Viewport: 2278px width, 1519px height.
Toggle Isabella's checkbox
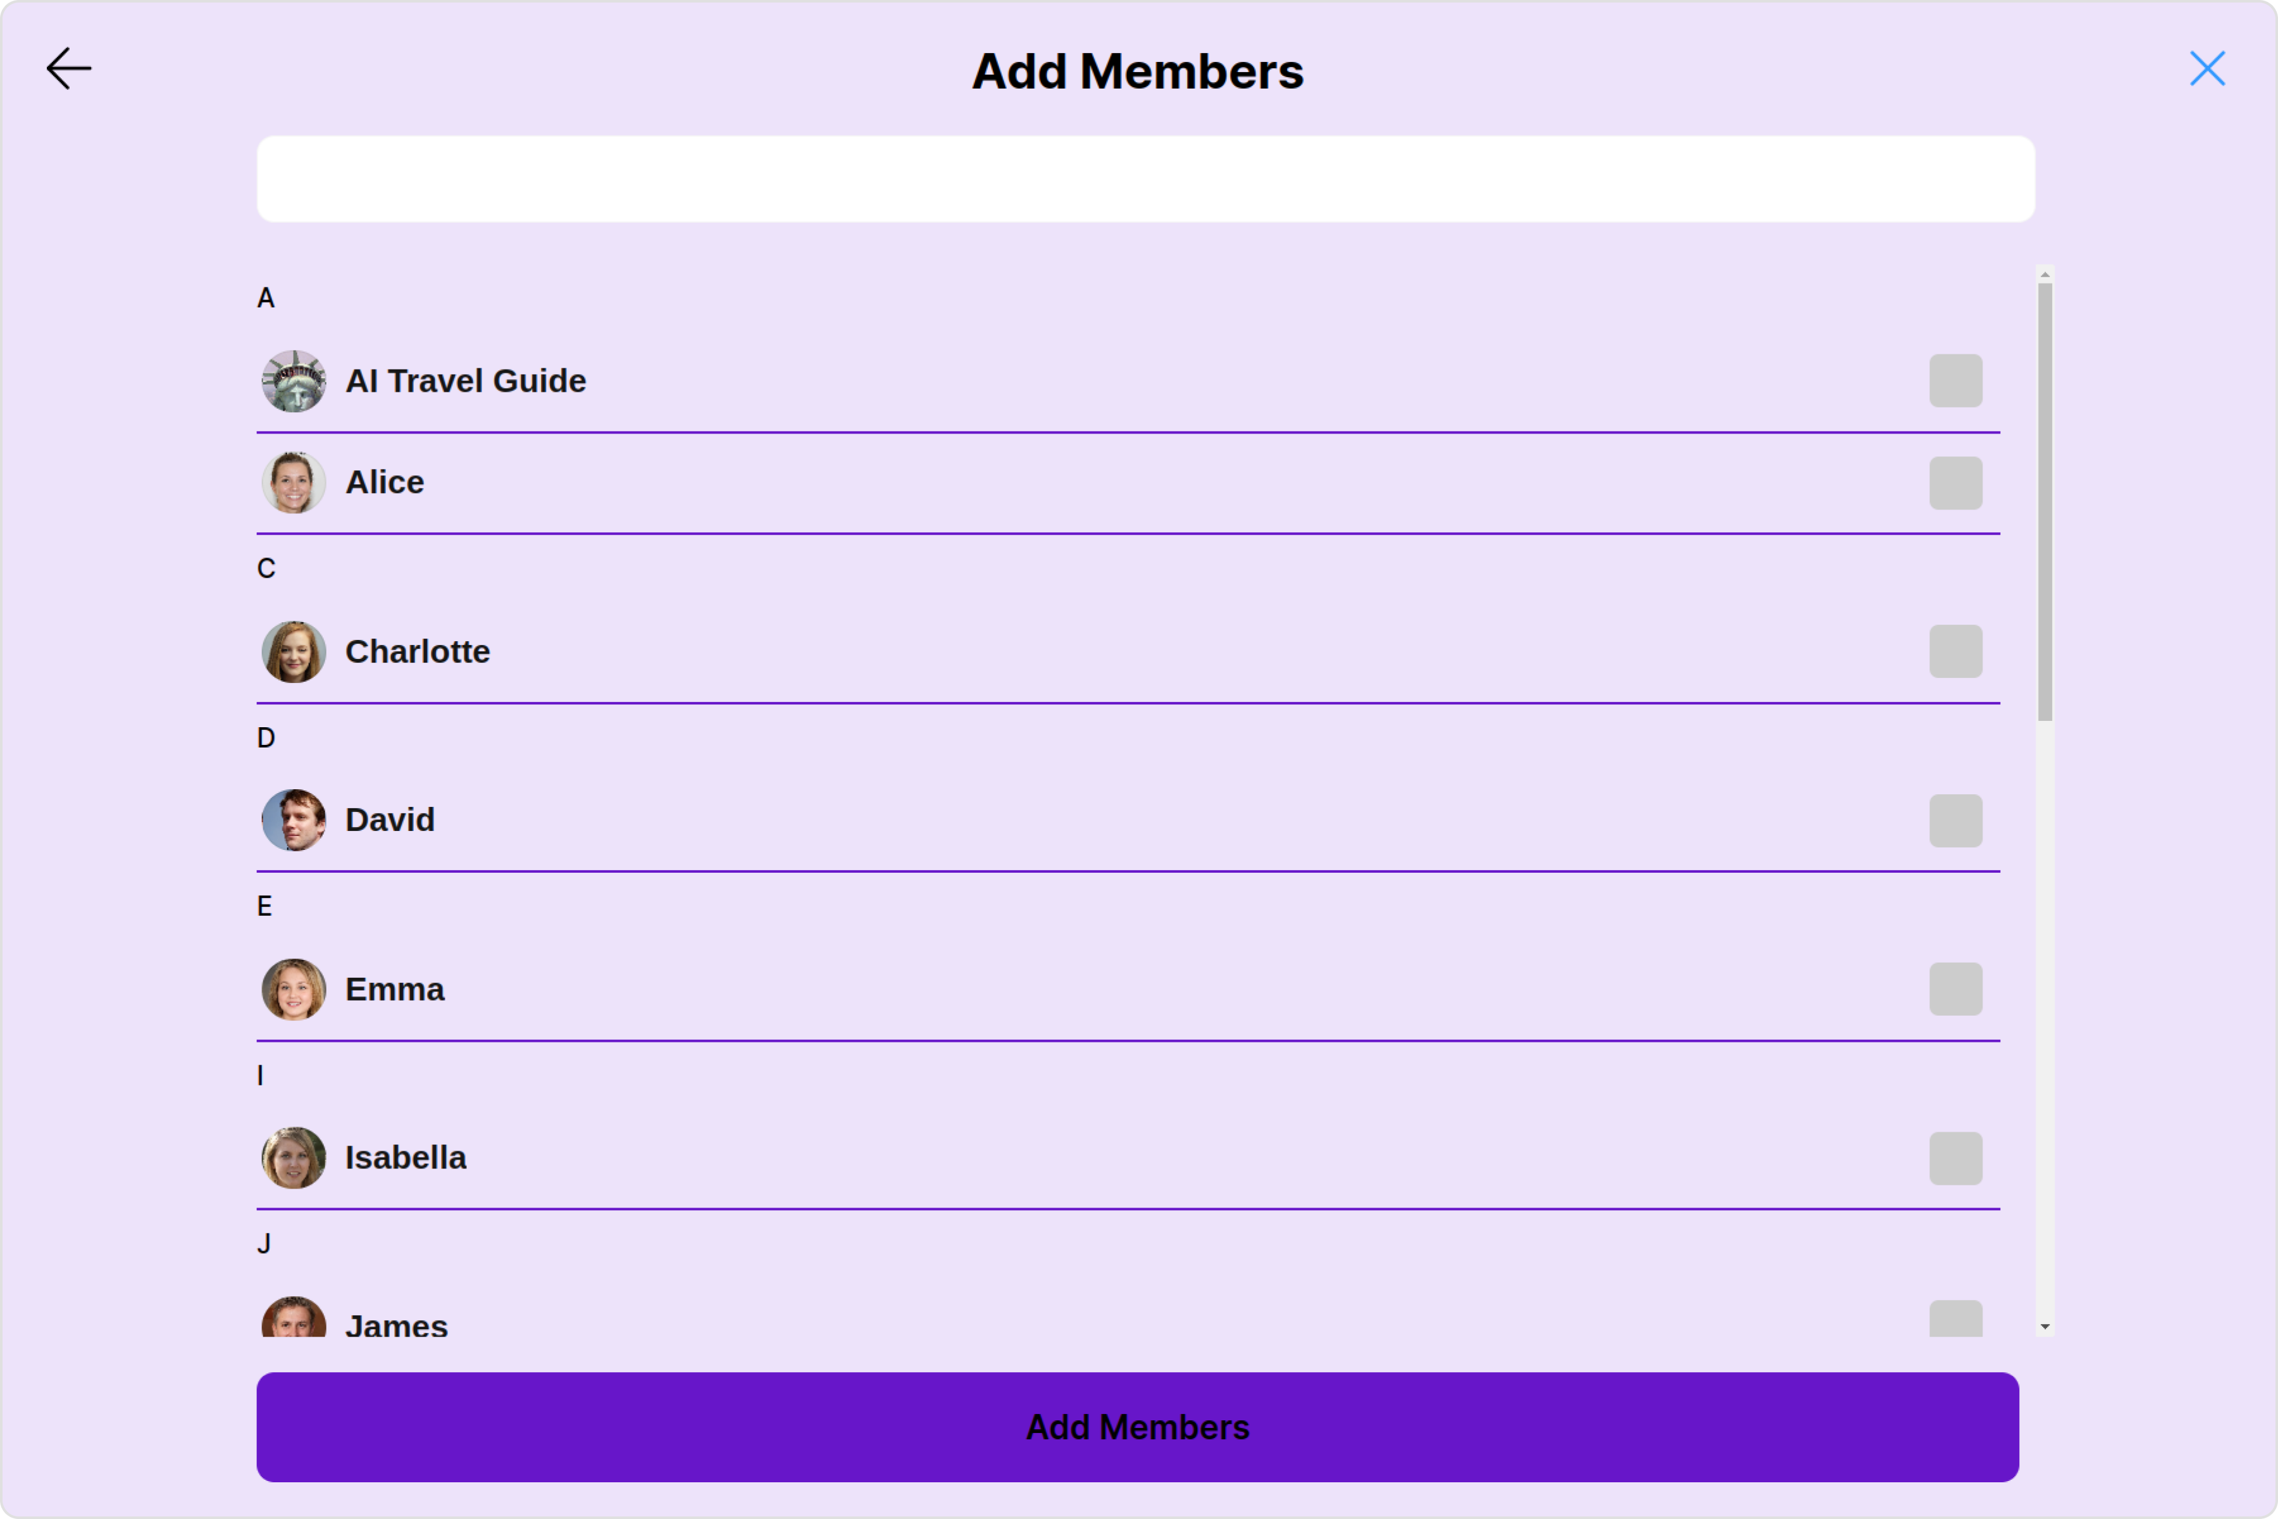[1955, 1158]
